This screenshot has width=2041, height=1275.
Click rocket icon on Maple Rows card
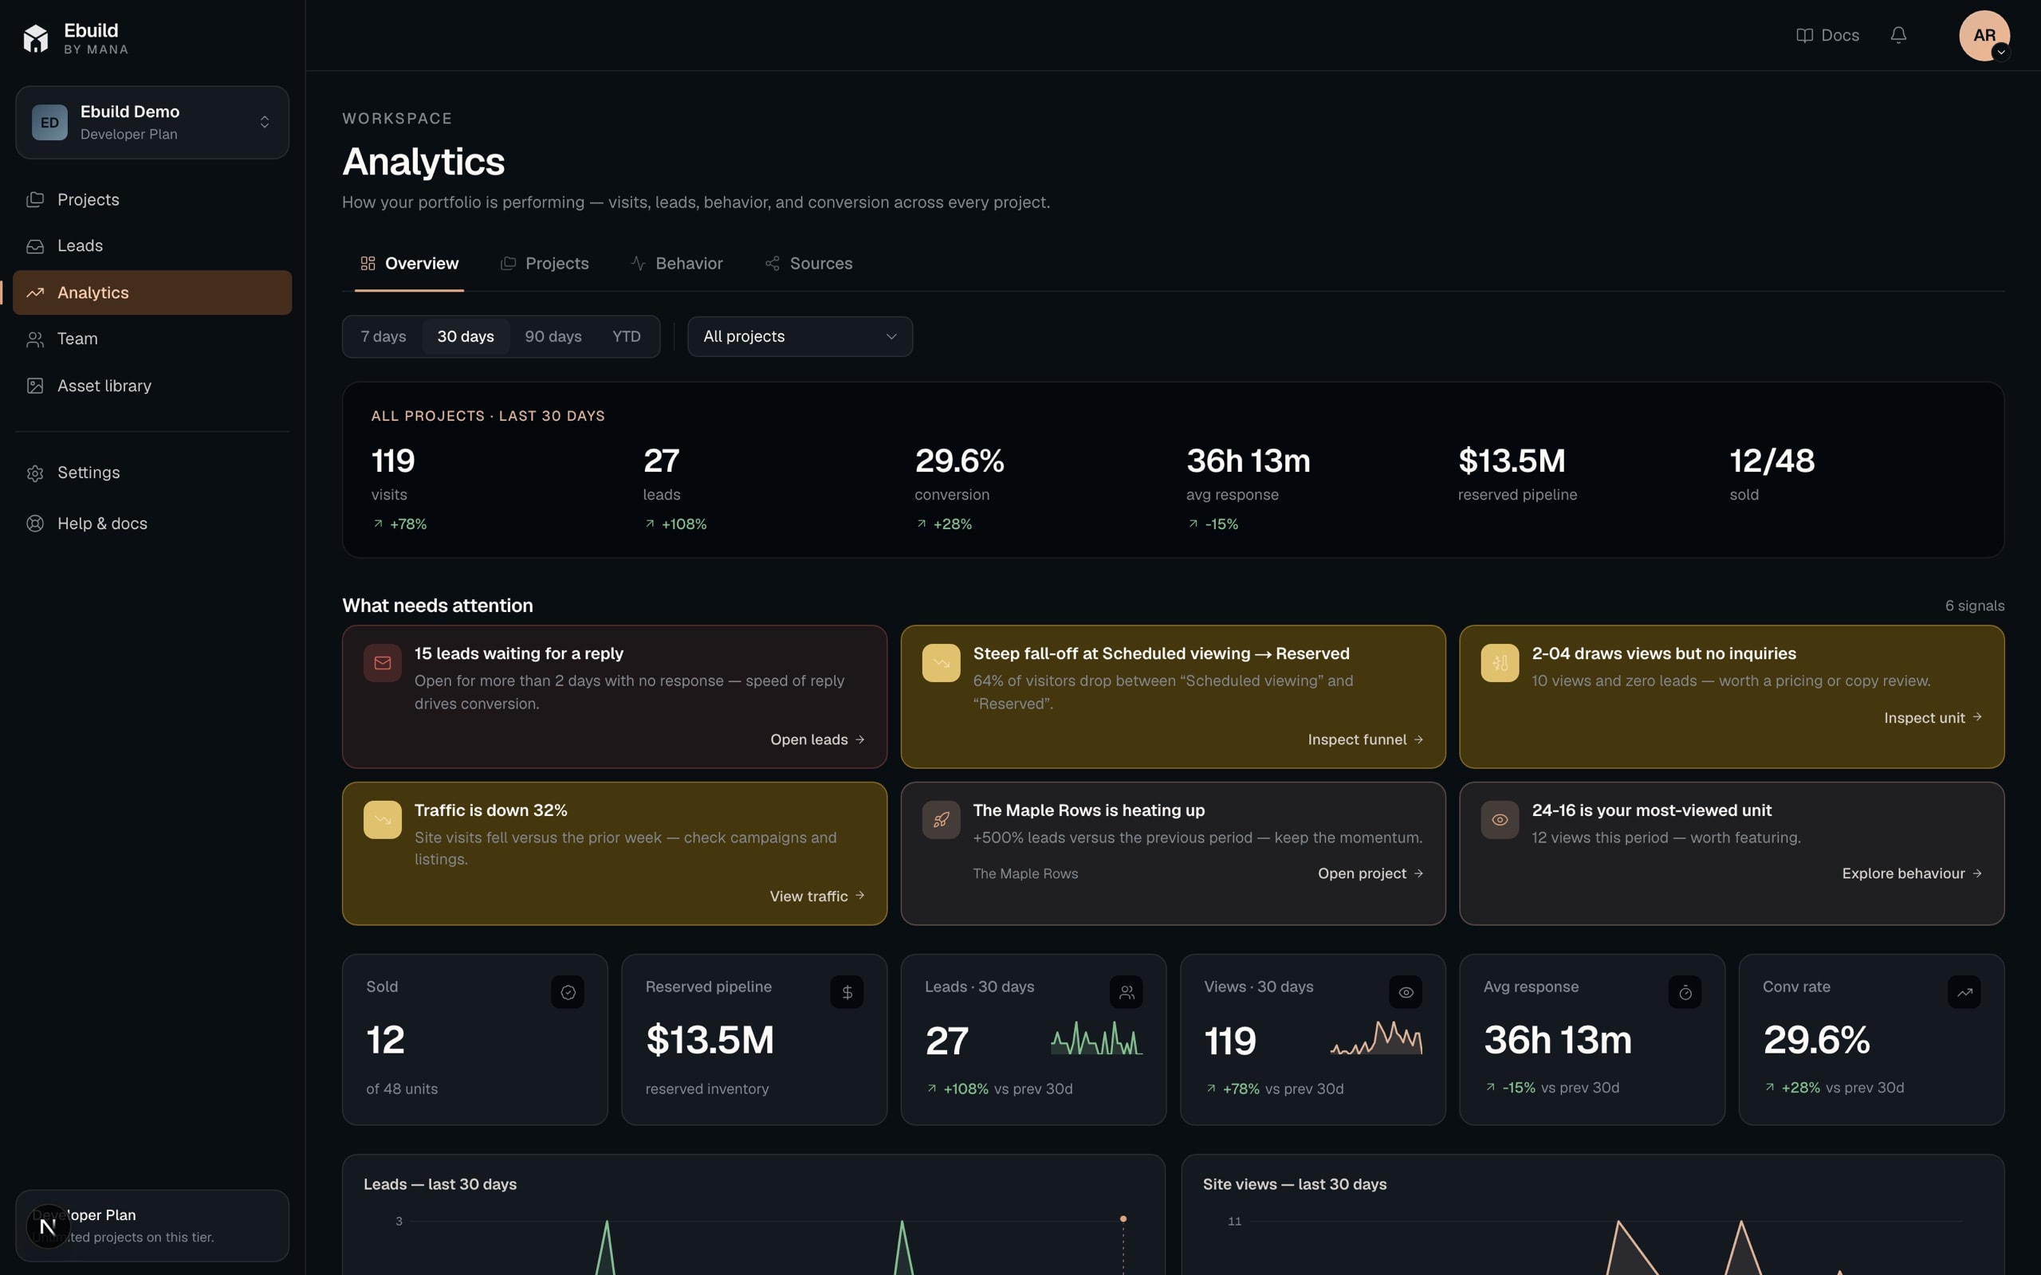[x=941, y=820]
